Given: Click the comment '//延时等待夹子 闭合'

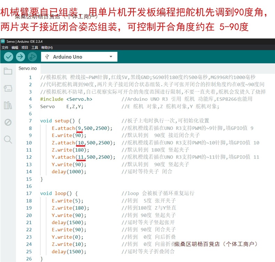Looking at the screenshot, I should pos(147,172).
